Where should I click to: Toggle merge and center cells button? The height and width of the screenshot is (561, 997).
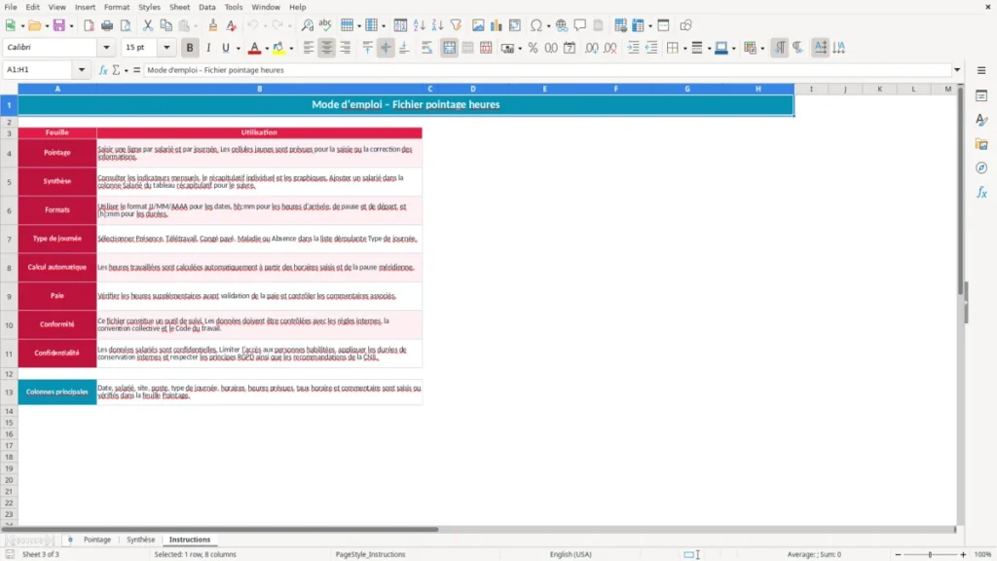pyautogui.click(x=449, y=48)
